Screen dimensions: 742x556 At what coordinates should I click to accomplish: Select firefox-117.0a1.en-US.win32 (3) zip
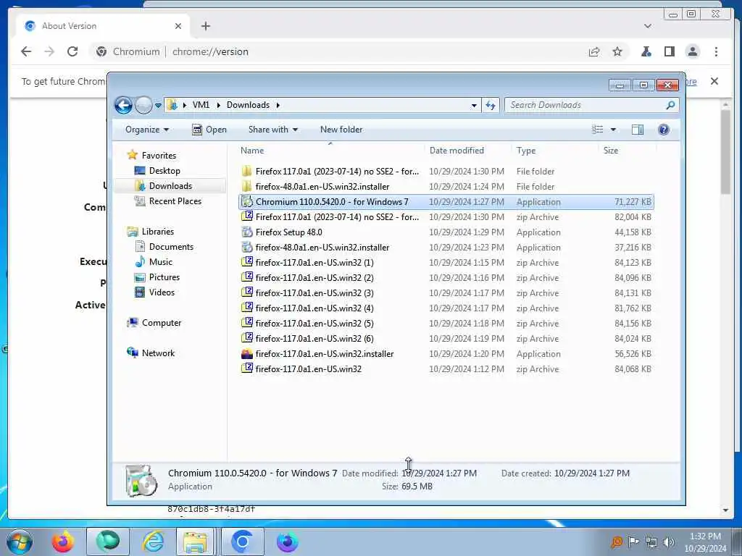coord(446,292)
